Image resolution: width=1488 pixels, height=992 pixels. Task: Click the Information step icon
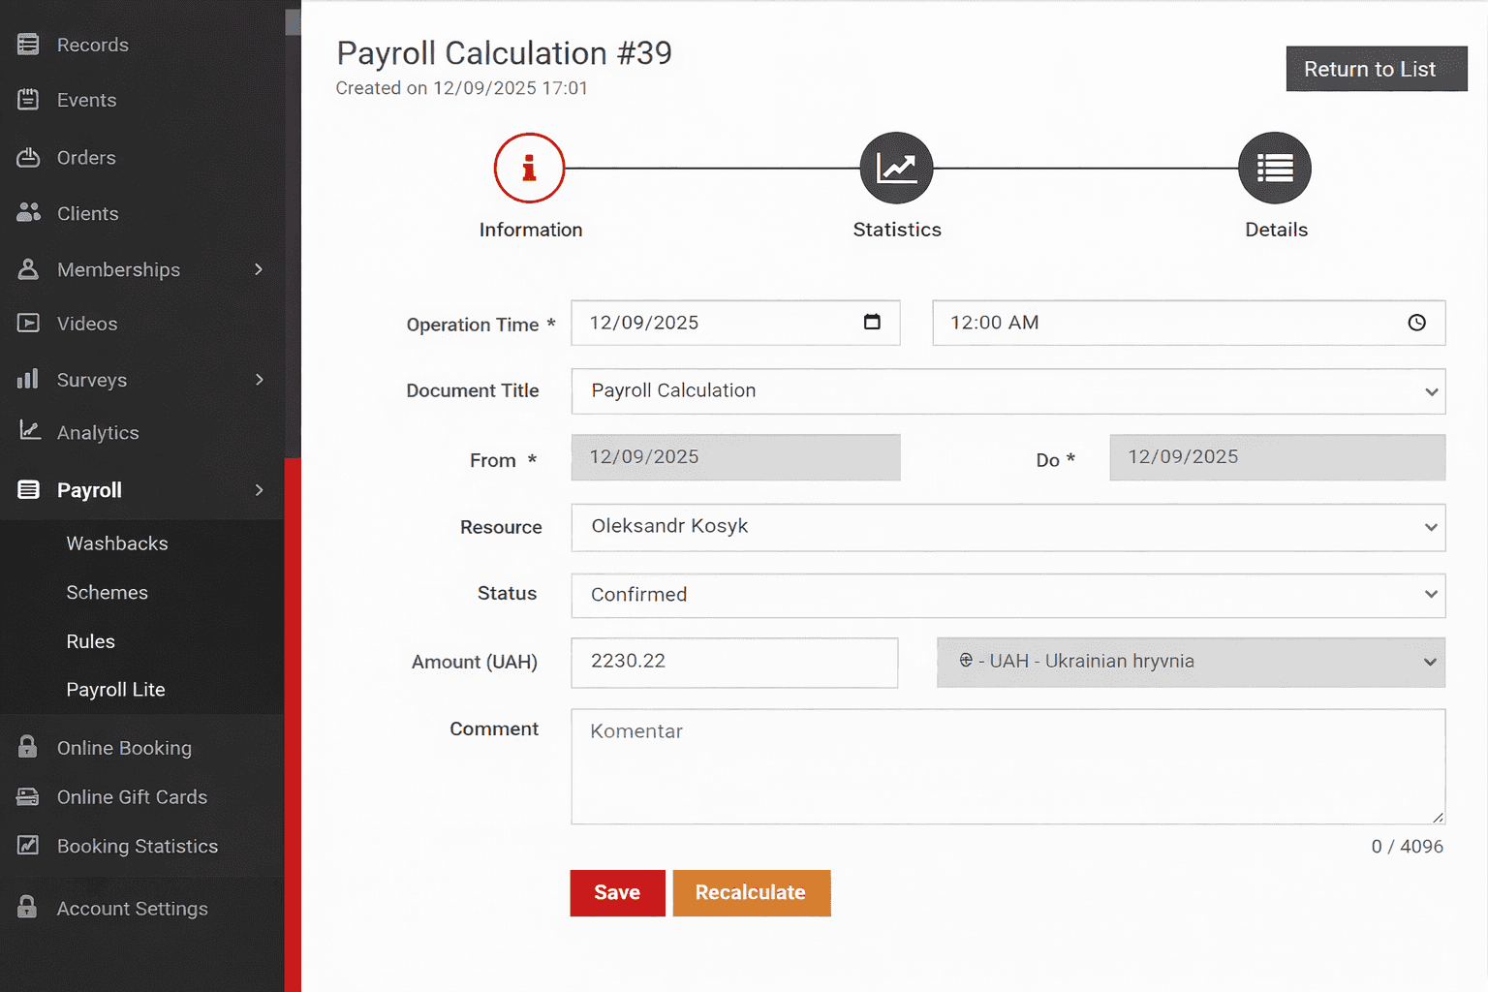[x=529, y=168]
